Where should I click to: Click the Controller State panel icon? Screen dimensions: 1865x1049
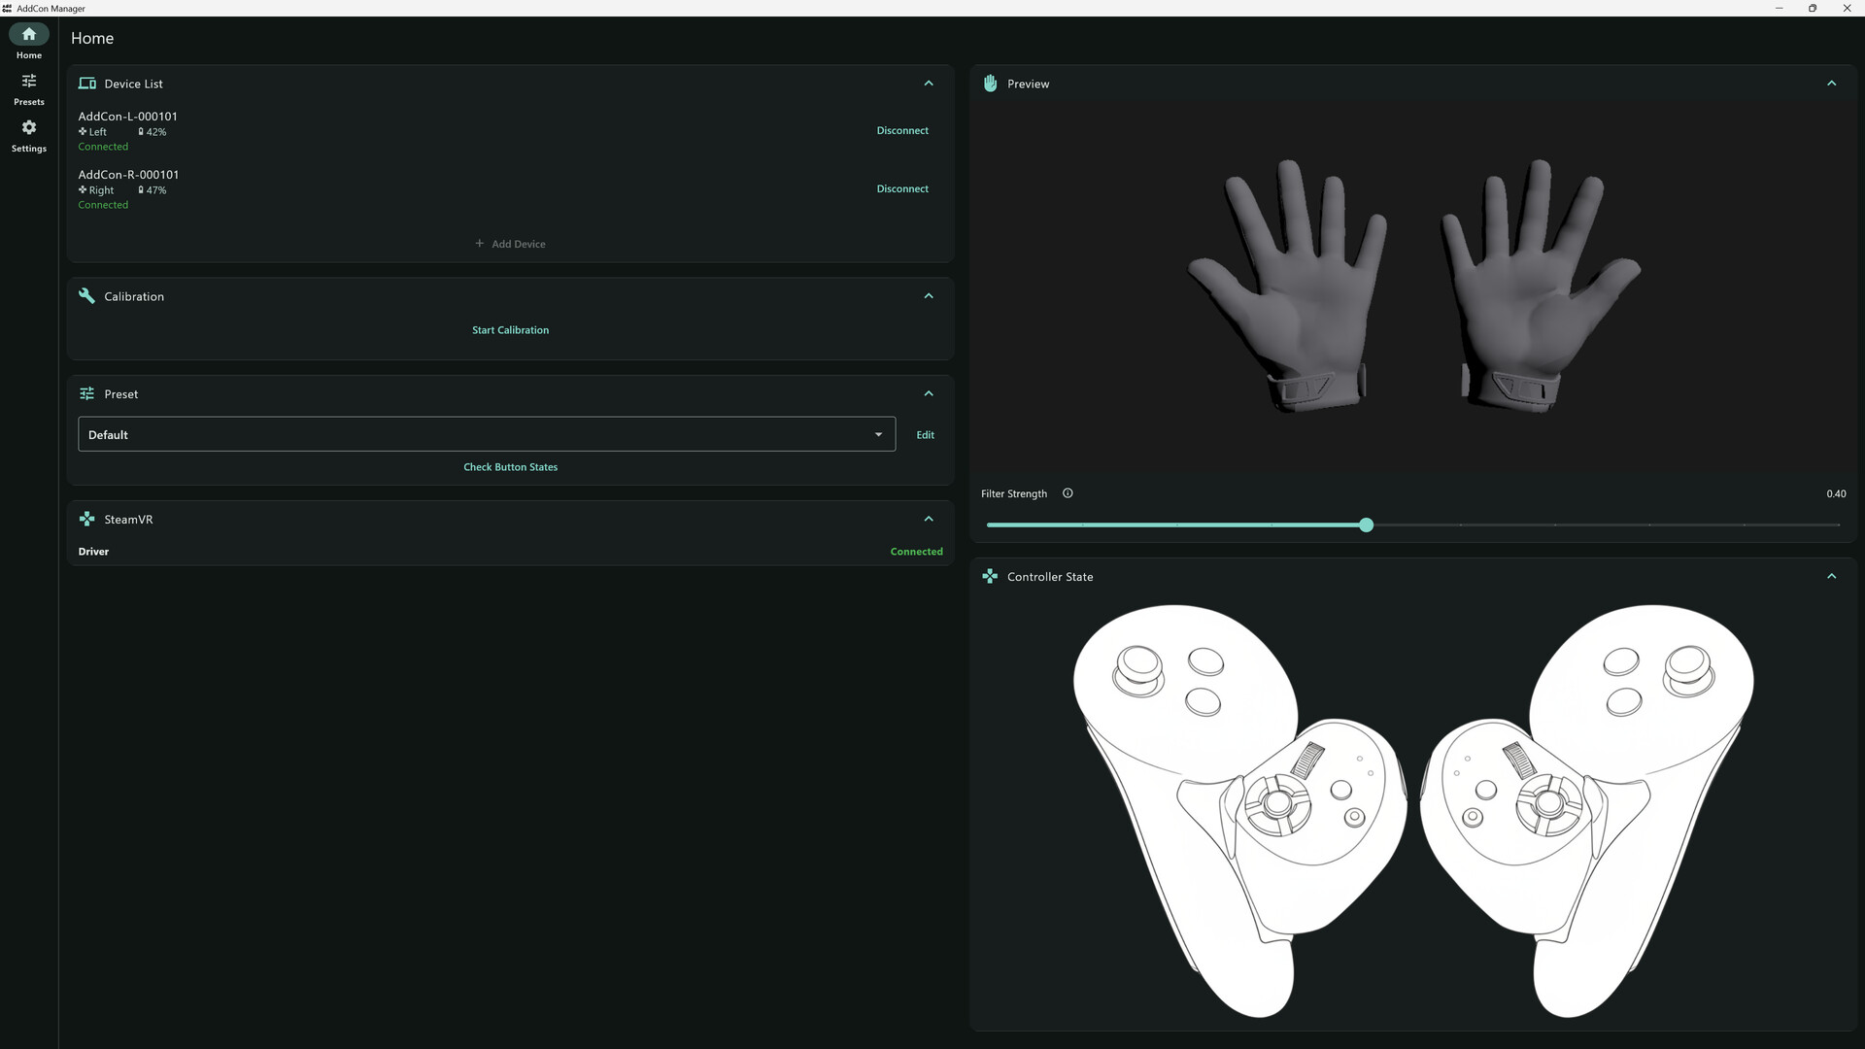tap(990, 576)
